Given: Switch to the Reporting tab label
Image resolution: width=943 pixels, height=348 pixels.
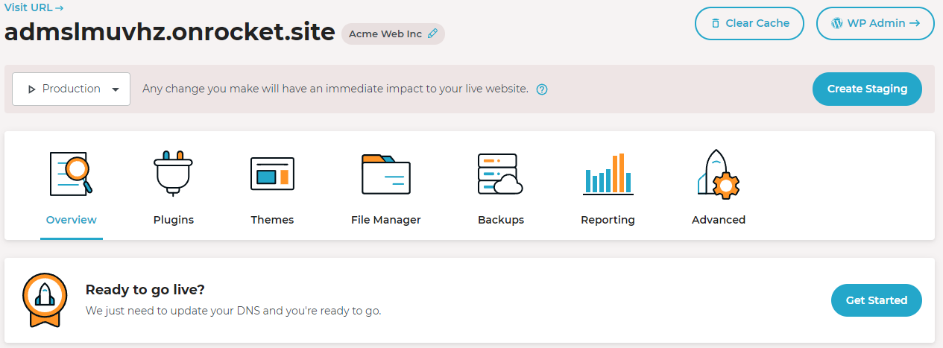Looking at the screenshot, I should [x=608, y=220].
